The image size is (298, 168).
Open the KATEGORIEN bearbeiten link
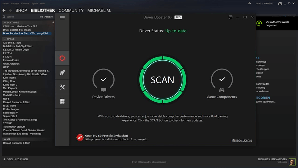[x=265, y=102]
